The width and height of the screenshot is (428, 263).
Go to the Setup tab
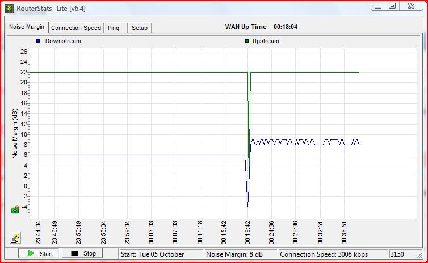140,28
